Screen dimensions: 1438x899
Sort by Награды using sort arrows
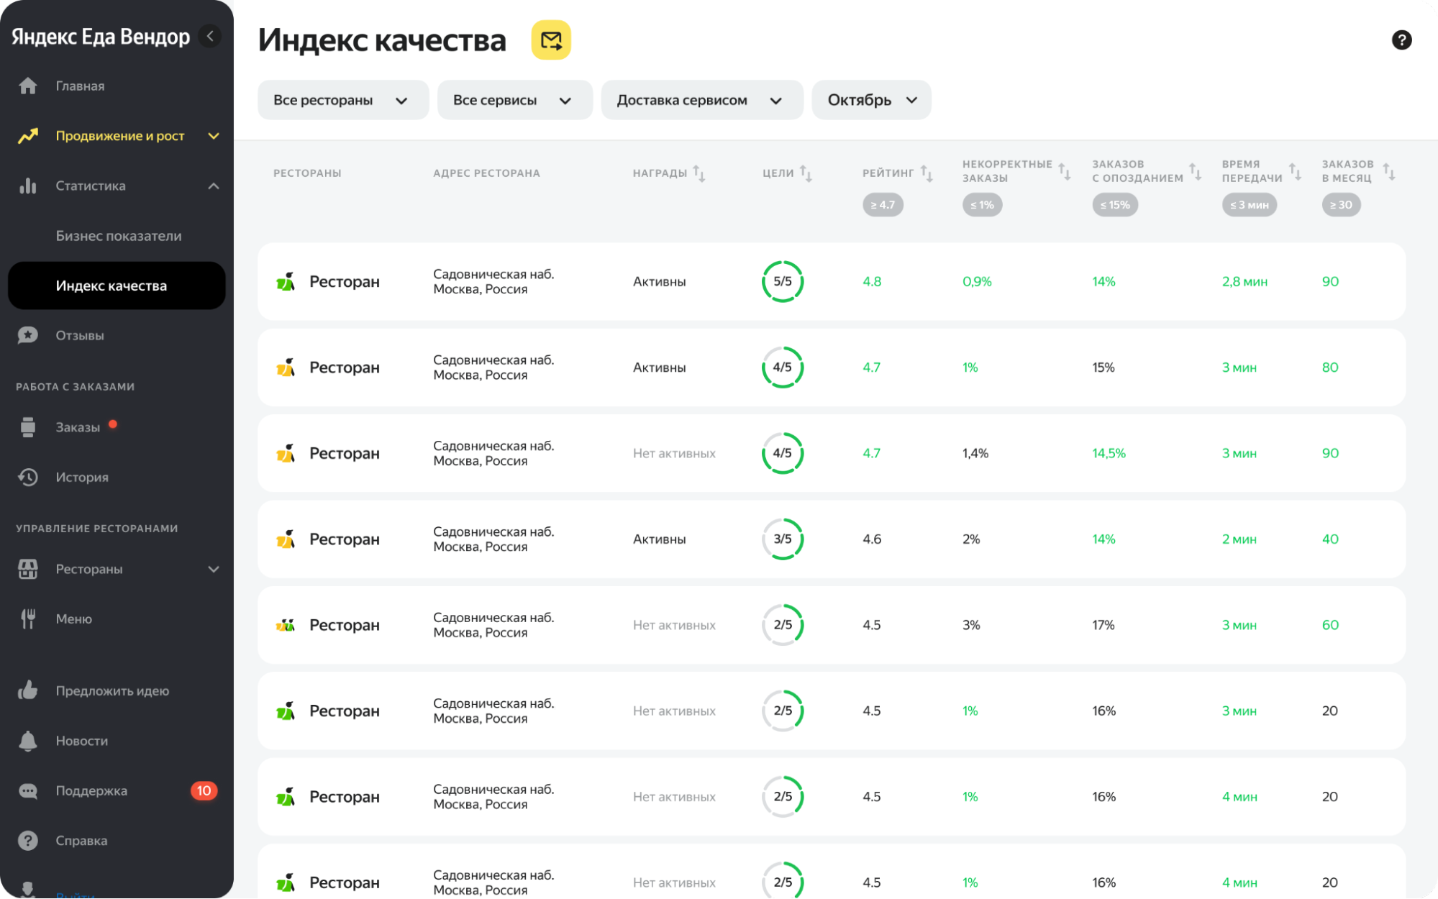tap(698, 173)
